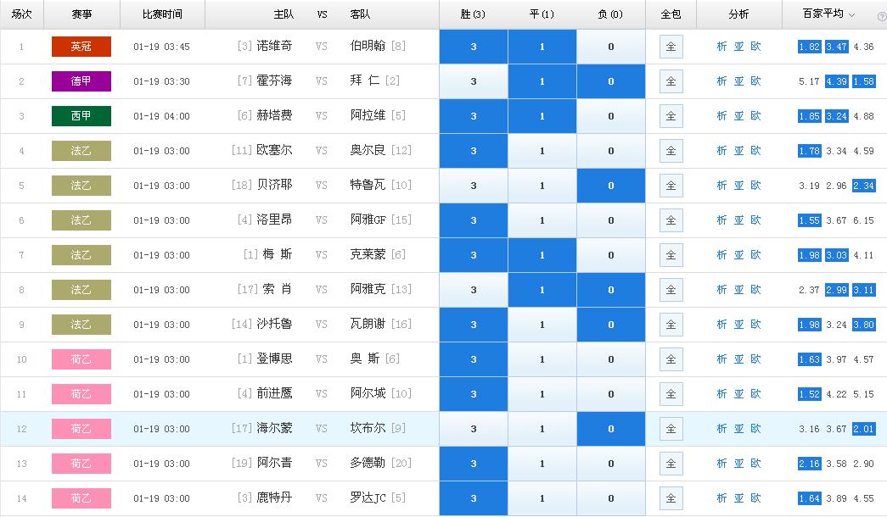Toggle win (3) for 洛里昂 vs 阿雅GF
The width and height of the screenshot is (887, 517).
pos(474,220)
